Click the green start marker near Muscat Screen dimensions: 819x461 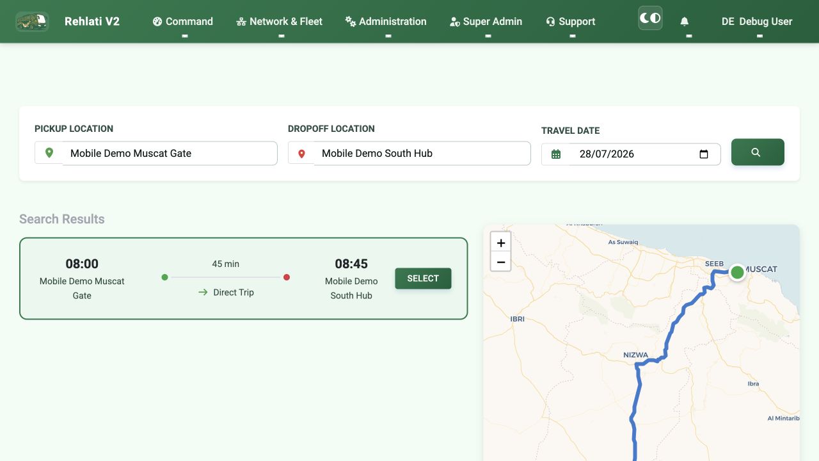tap(737, 272)
